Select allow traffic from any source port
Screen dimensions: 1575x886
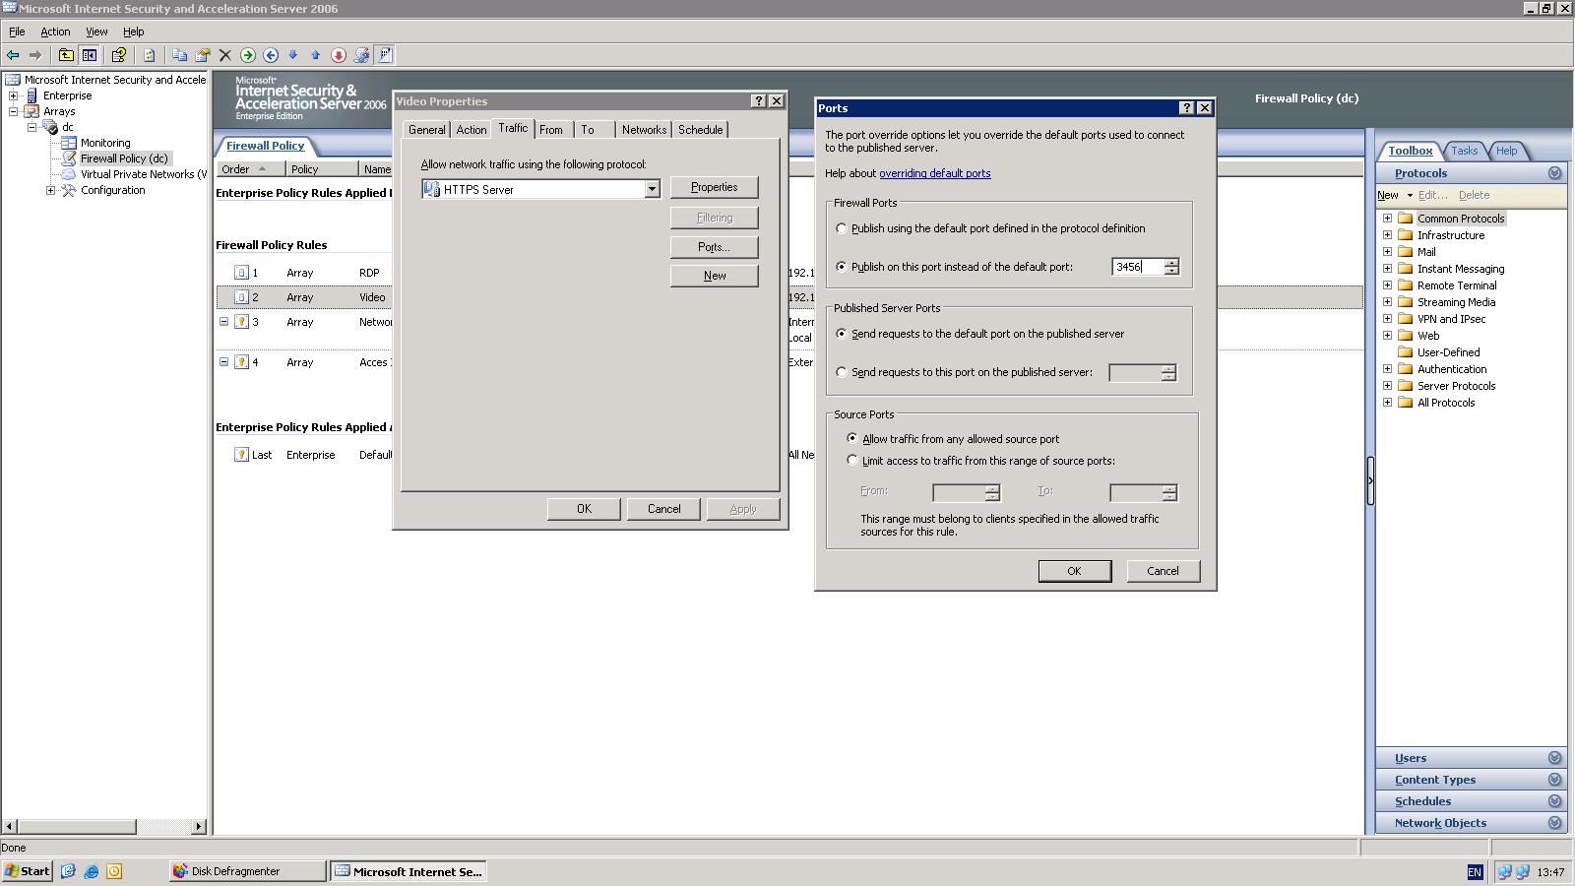852,439
